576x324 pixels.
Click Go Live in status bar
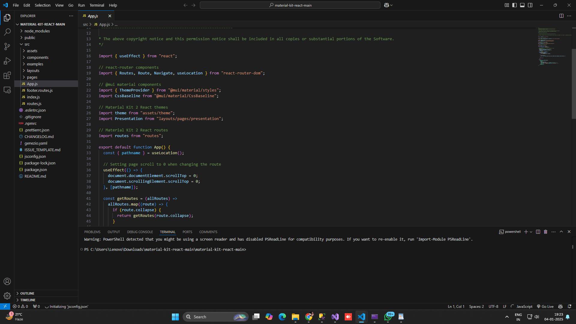click(545, 307)
